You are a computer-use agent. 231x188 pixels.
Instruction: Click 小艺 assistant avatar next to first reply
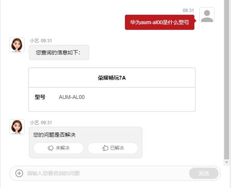coord(17,45)
